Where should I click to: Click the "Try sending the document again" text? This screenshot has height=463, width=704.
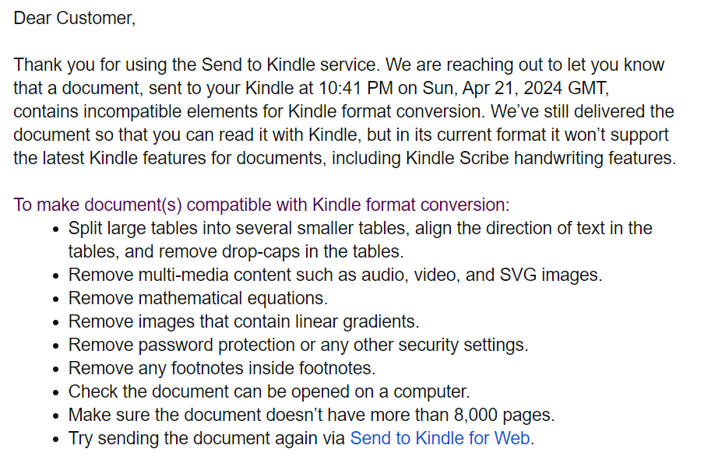pos(206,438)
